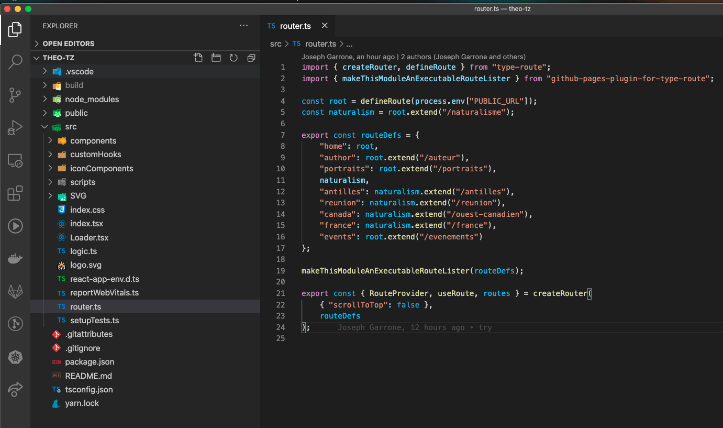Click the Joseph Garrone authors code lens

[414, 57]
